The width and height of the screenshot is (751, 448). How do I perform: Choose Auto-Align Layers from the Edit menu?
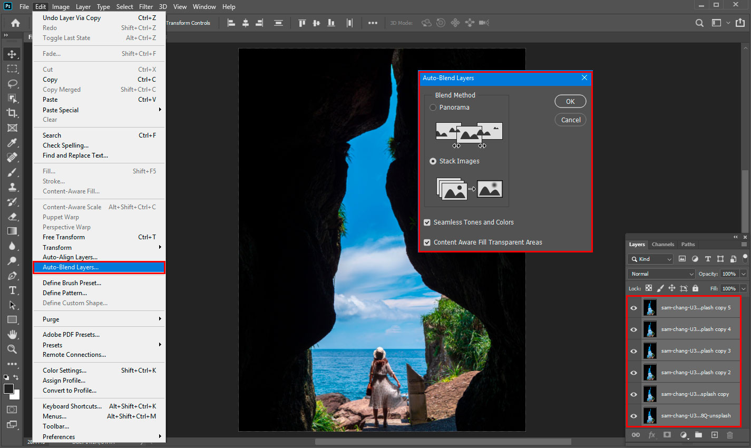pyautogui.click(x=70, y=257)
